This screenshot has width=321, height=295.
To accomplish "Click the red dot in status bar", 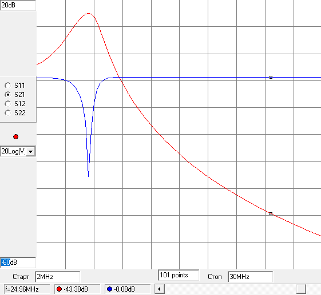I will (x=59, y=289).
